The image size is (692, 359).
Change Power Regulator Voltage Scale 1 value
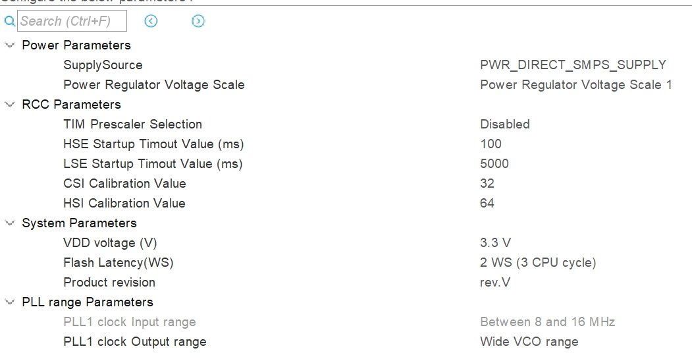576,85
